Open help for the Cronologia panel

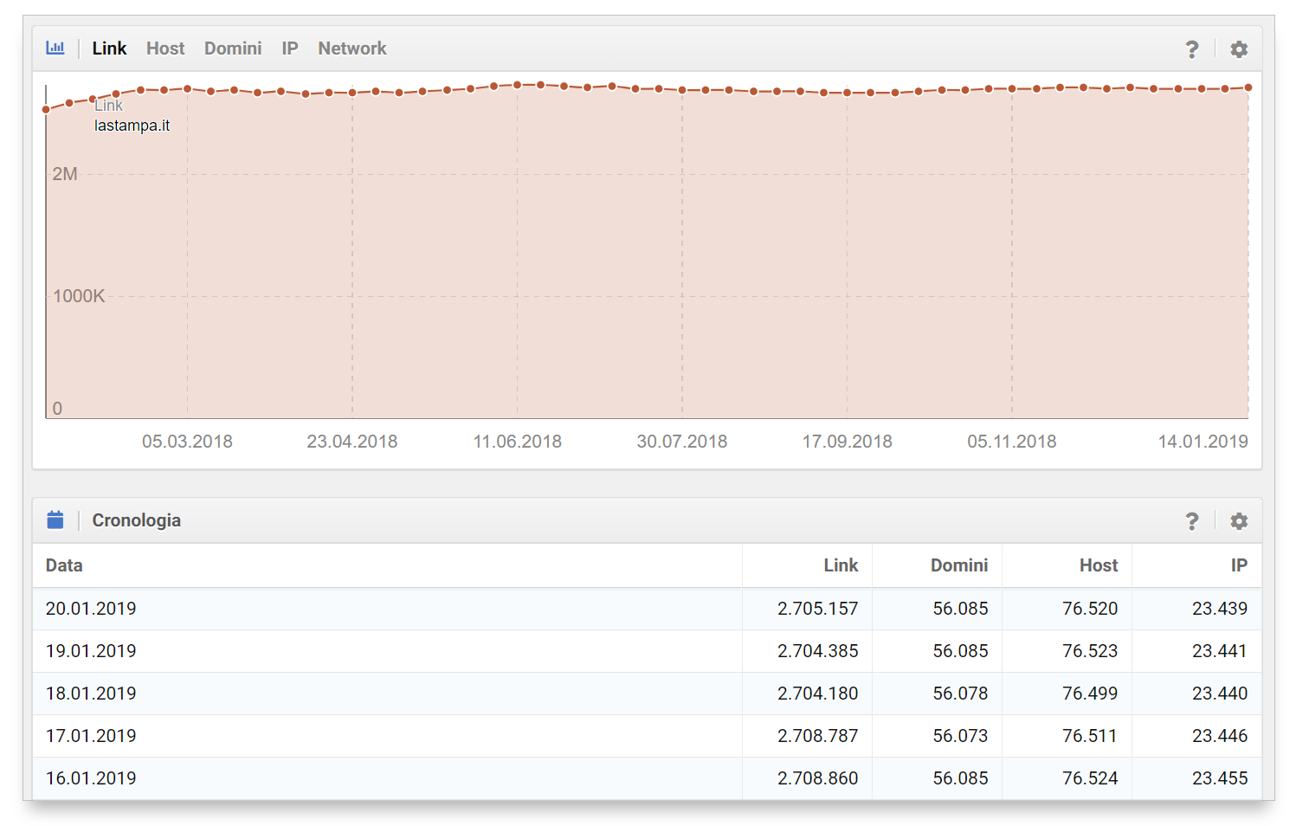[1192, 521]
